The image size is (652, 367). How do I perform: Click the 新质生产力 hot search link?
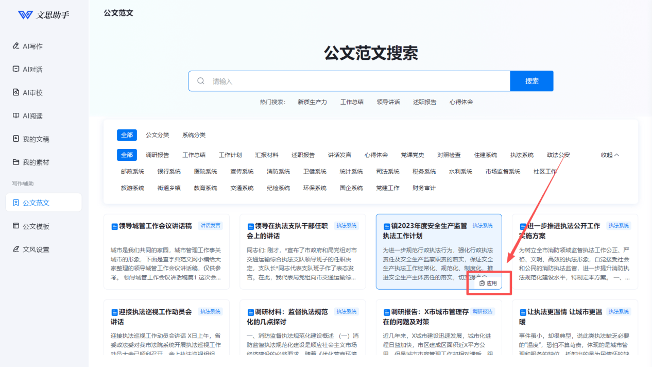pos(312,102)
